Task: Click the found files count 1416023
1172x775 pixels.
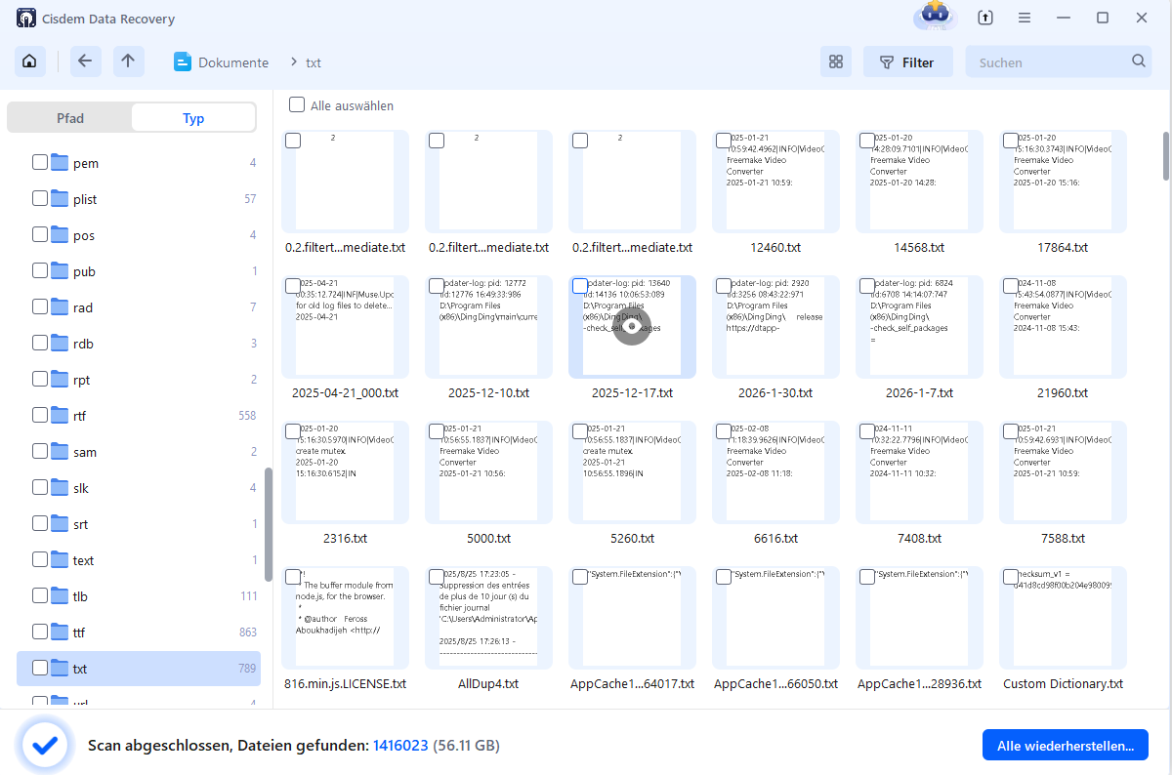Action: point(400,746)
